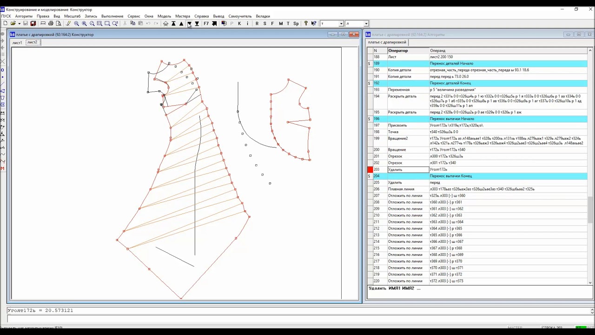Click the Help question mark icon
The width and height of the screenshot is (595, 335).
[306, 23]
